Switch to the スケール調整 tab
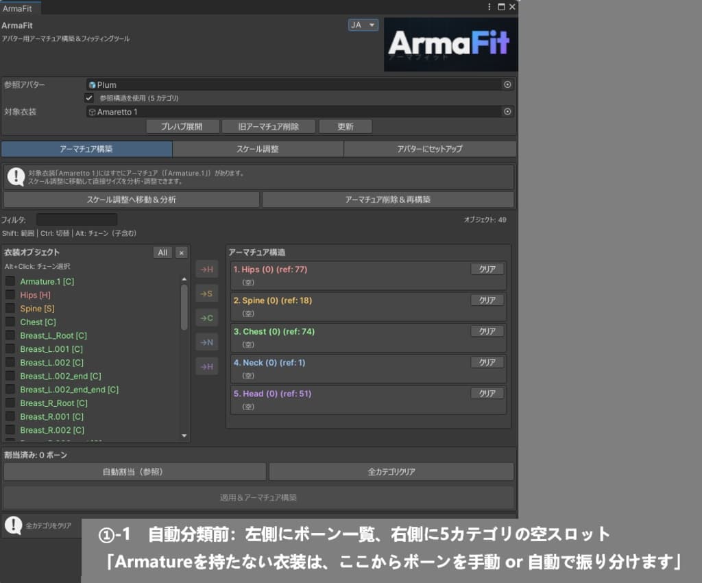702x583 pixels. click(258, 149)
